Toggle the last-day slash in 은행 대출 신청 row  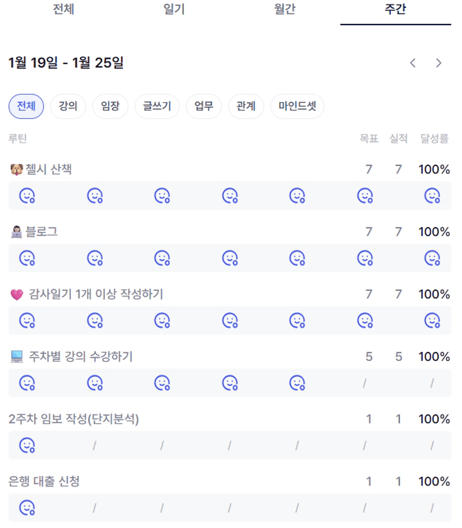[432, 508]
